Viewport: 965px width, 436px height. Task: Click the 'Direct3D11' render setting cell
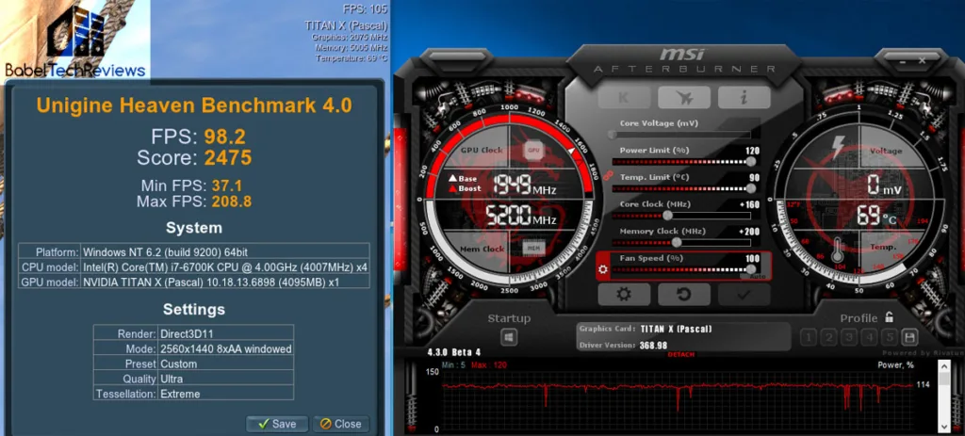coord(225,333)
